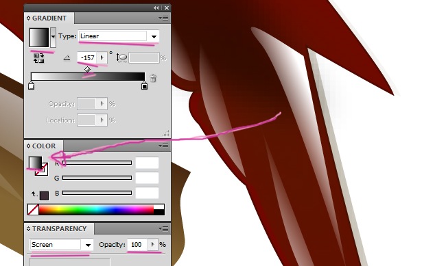Select the Fill box in Color panel
The width and height of the screenshot is (446, 266).
point(35,163)
